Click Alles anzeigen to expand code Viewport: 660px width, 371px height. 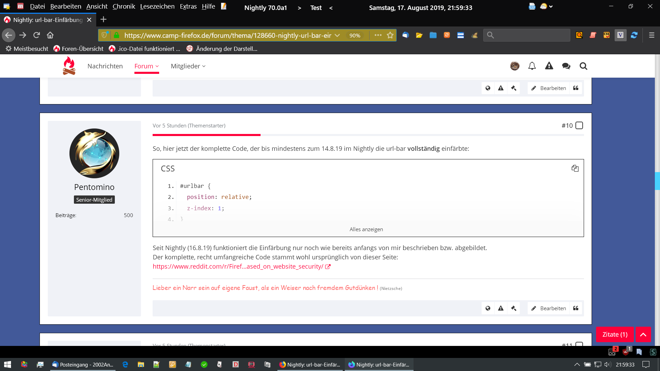coord(366,229)
